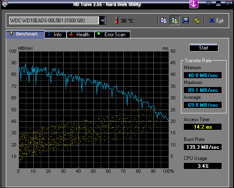Click the save screenshot floppy disk icon
234x188 pixels.
pos(186,21)
